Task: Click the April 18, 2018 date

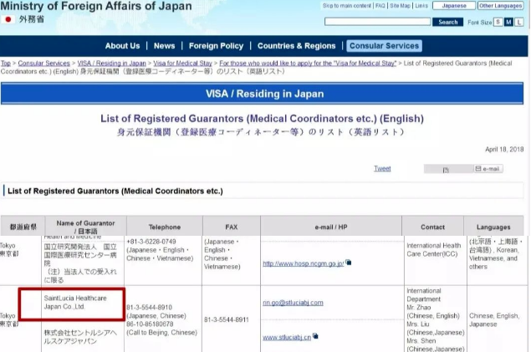Action: [504, 150]
